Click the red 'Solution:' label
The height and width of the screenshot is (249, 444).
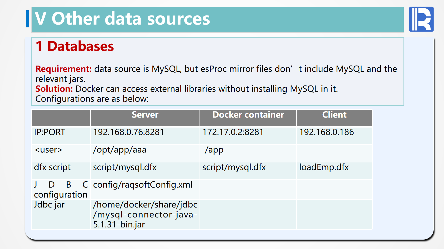(54, 89)
